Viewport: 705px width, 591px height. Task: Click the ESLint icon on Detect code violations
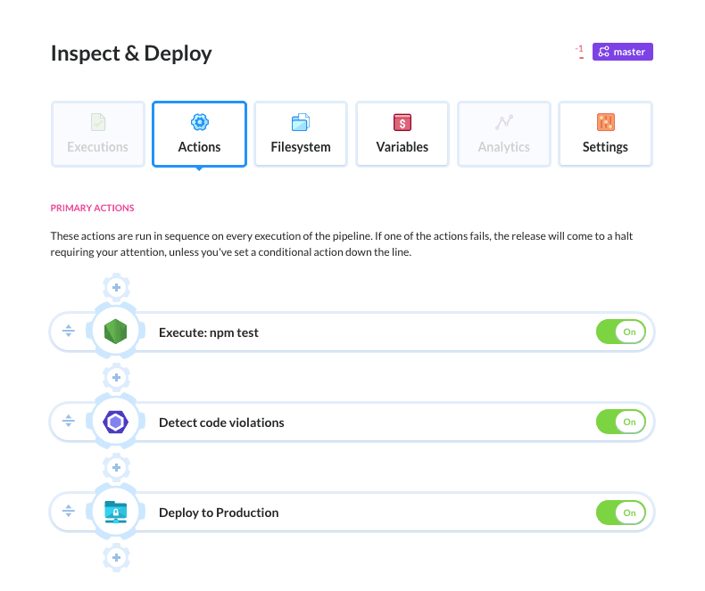[117, 422]
